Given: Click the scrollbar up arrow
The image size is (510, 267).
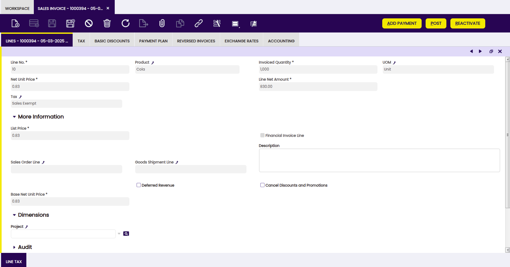Looking at the screenshot, I should [508, 59].
